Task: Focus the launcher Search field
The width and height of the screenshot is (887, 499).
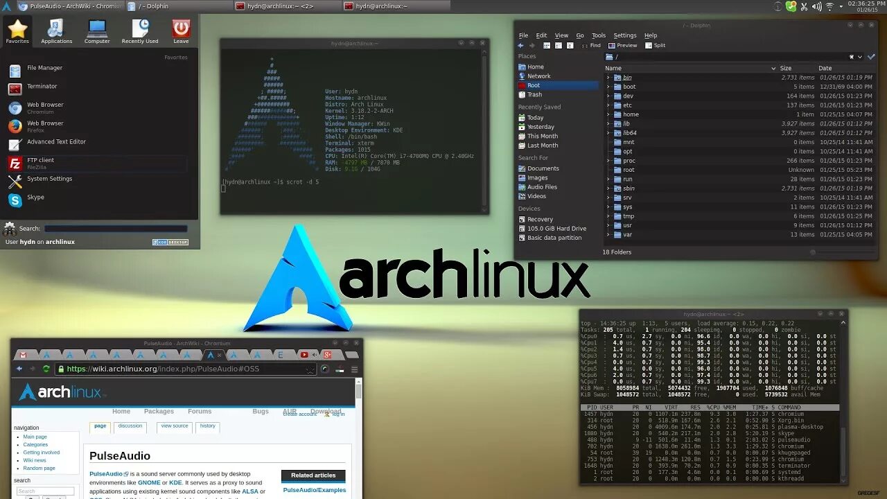Action: 116,229
